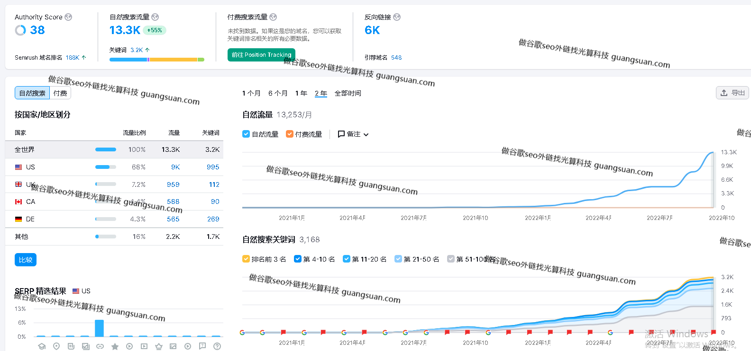
Task: Click the 548 referring domains link
Action: click(396, 58)
